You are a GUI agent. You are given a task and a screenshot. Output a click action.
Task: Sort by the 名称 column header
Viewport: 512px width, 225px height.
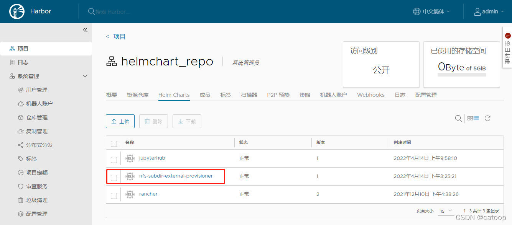point(130,142)
